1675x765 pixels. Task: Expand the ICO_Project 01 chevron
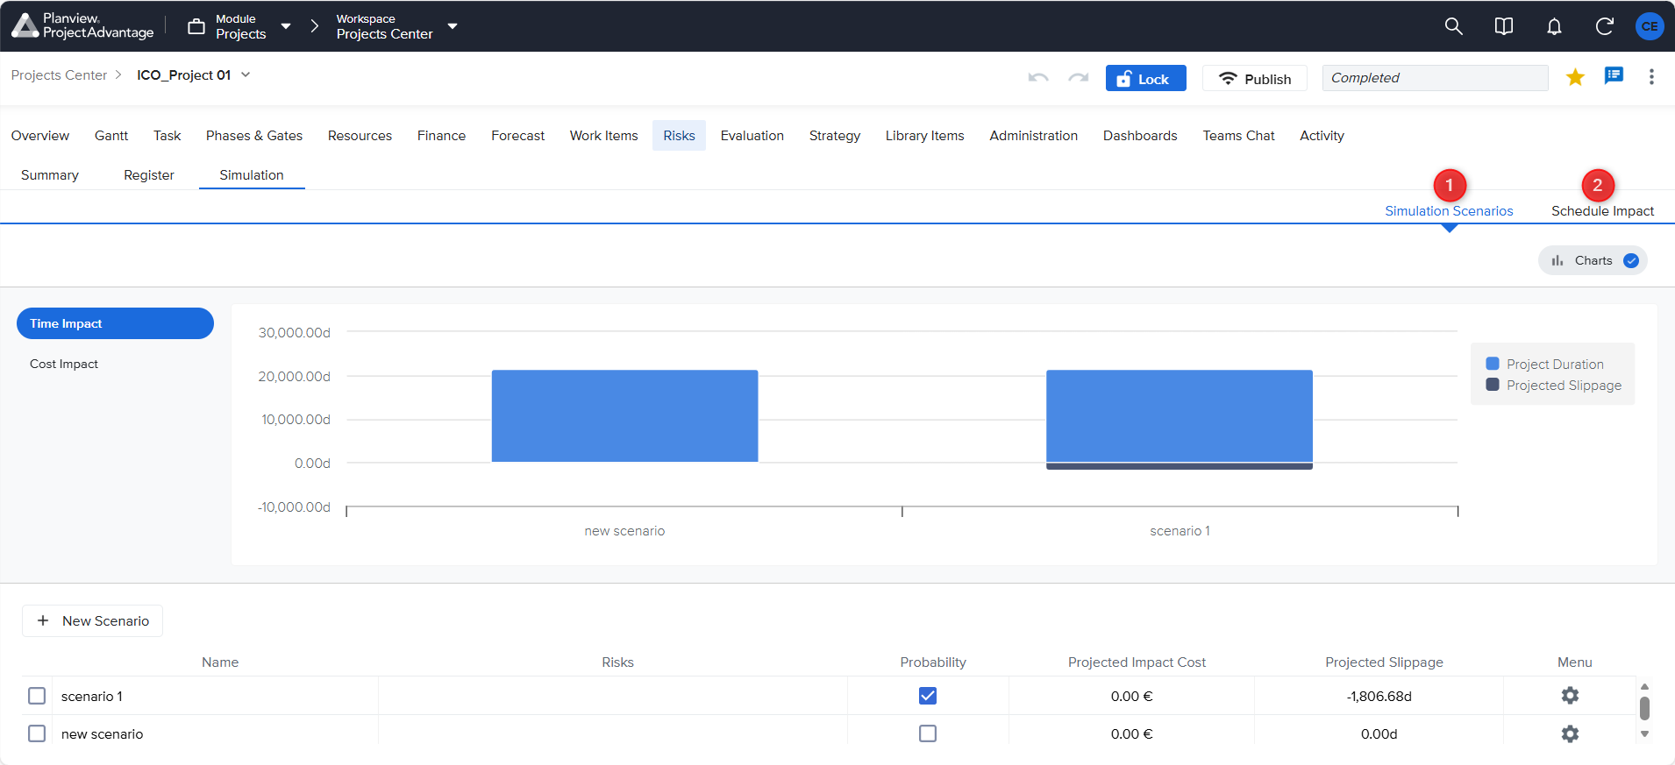(246, 74)
